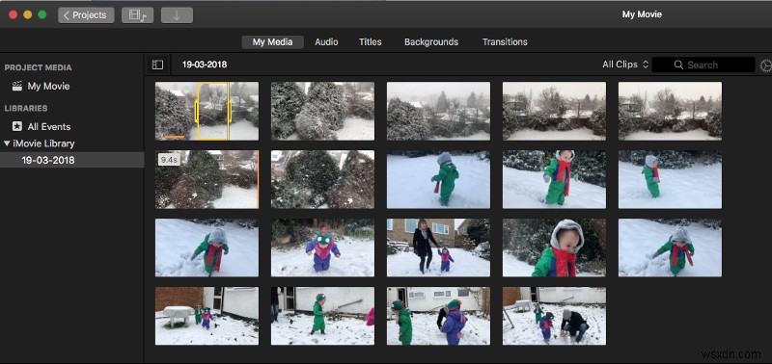Select the second-row snowy conifers clip
The width and height of the screenshot is (772, 364).
click(322, 179)
